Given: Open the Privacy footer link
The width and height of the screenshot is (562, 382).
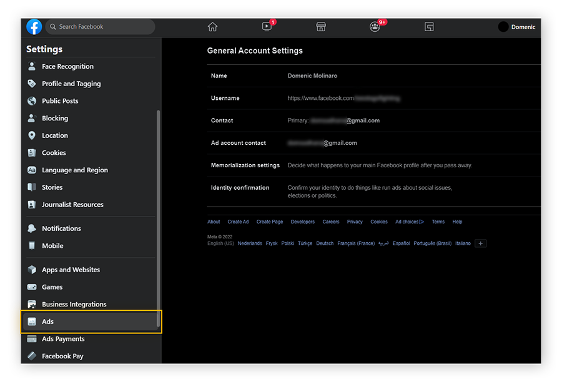Looking at the screenshot, I should pos(355,222).
